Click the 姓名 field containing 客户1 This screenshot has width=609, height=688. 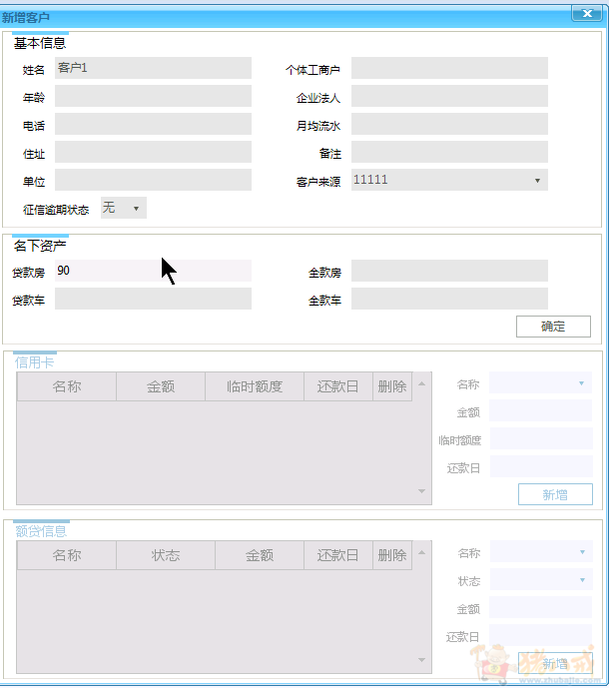tap(153, 68)
